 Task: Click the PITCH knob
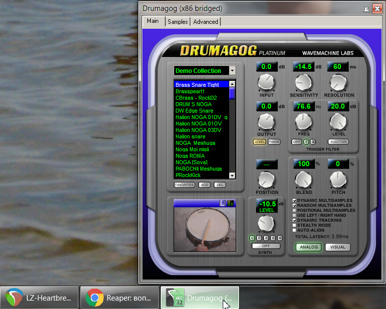(x=338, y=180)
